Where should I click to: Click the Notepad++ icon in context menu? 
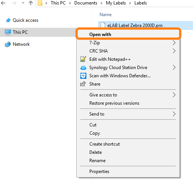coord(83,59)
